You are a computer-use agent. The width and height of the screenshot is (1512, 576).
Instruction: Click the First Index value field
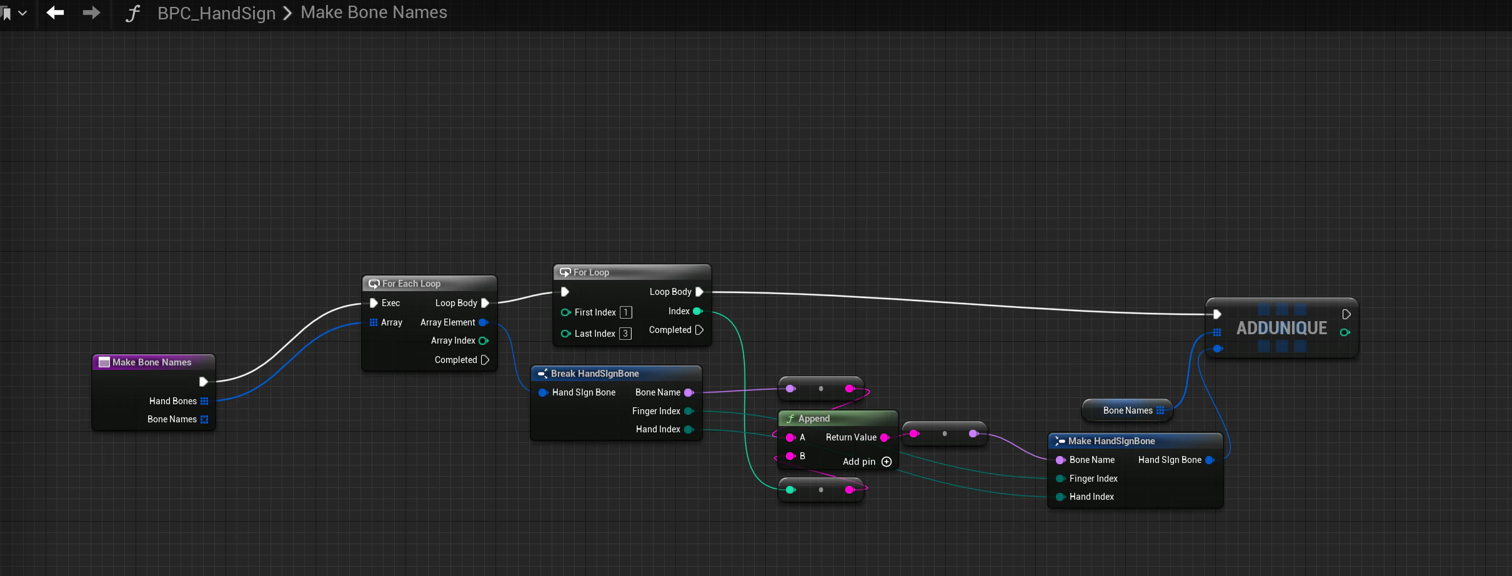click(x=625, y=312)
